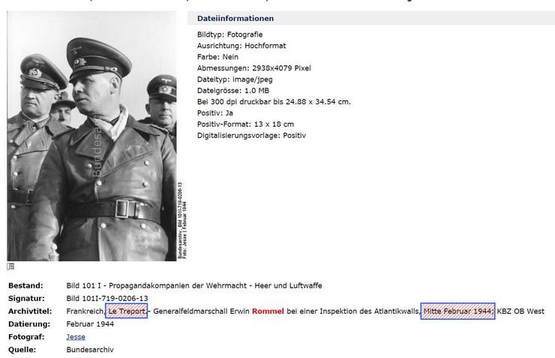Image resolution: width=555 pixels, height=358 pixels.
Task: Click the 'Digitalisierungsvorlage: Positiv' line
Action: tap(251, 136)
